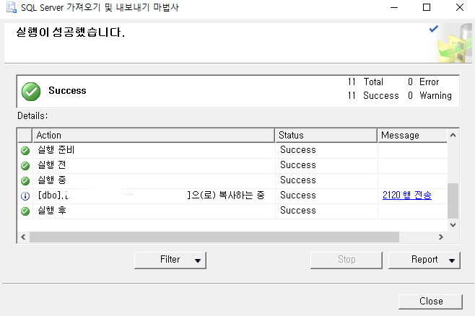Click the blue info icon on the copy row
Viewport: 475px width, 316px height.
click(x=25, y=196)
